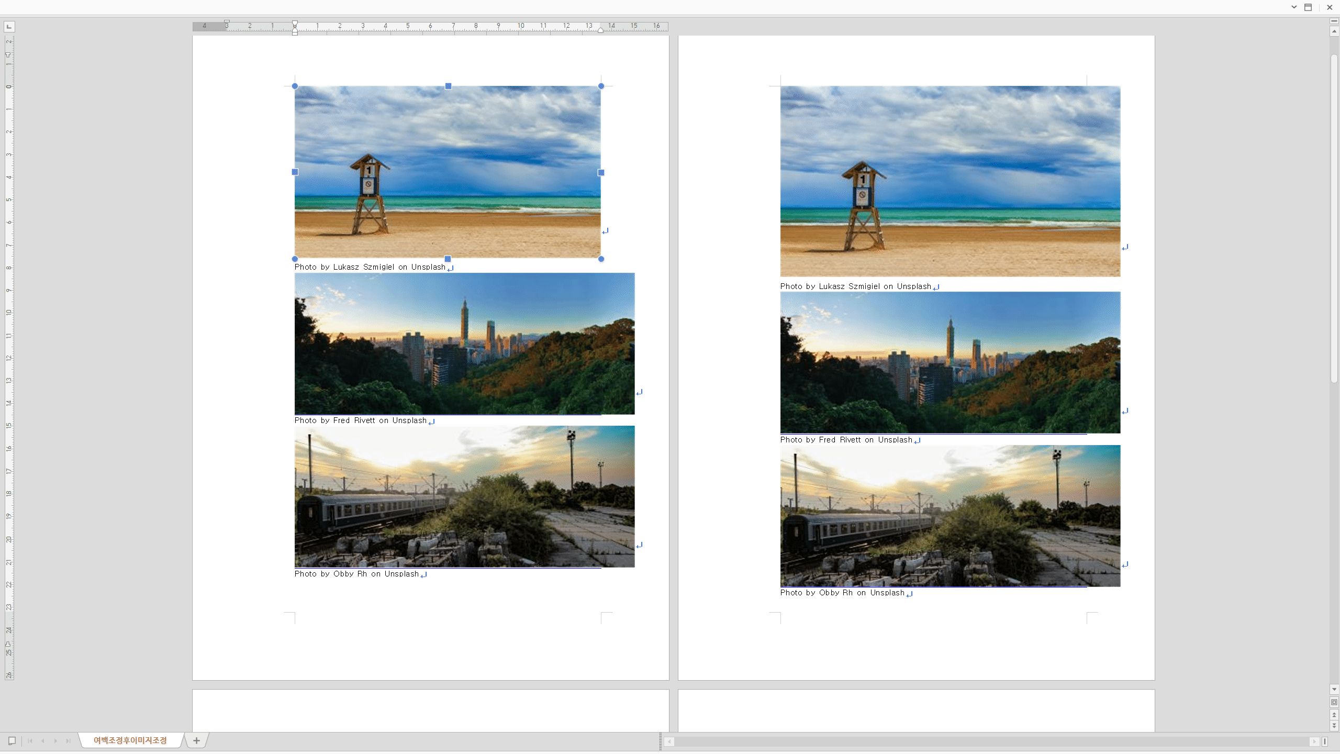Jump to next page with double-down arrows

pos(1334,726)
